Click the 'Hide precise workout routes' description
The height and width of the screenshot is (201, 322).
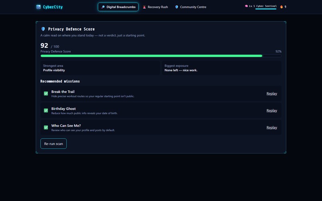pos(93,96)
